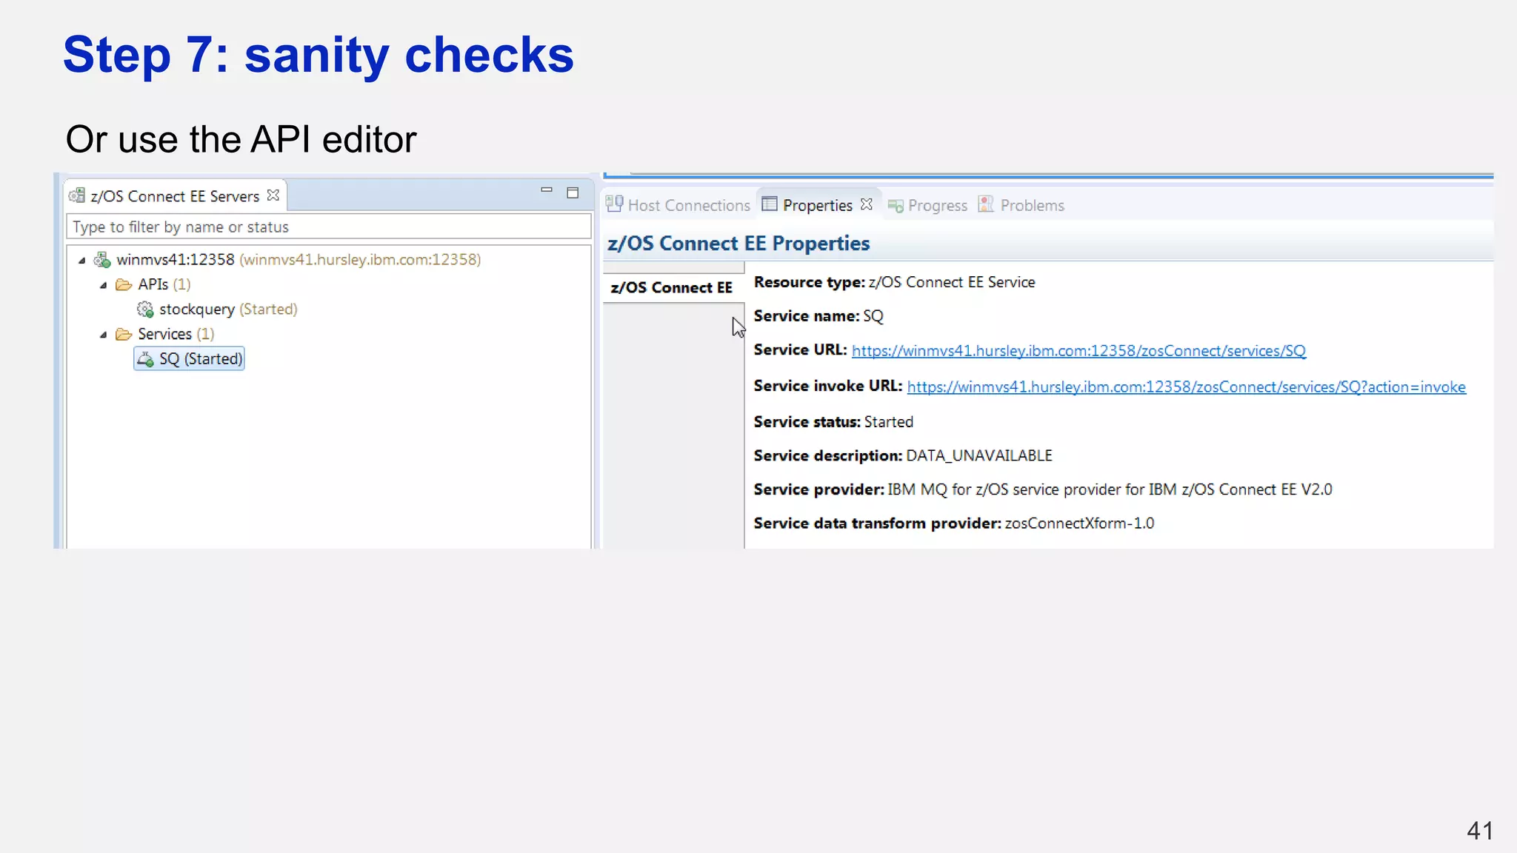Click the DATA_UNAVAILABLE service description
This screenshot has width=1517, height=853.
pyautogui.click(x=979, y=455)
